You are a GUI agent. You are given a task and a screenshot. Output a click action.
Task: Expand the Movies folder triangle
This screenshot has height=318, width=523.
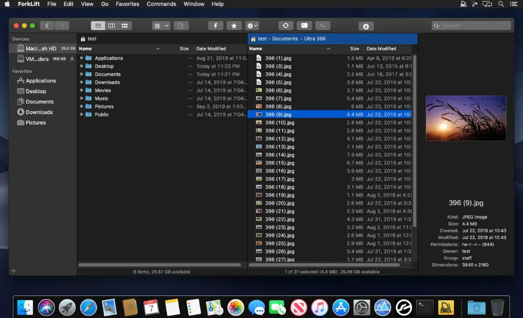point(82,90)
